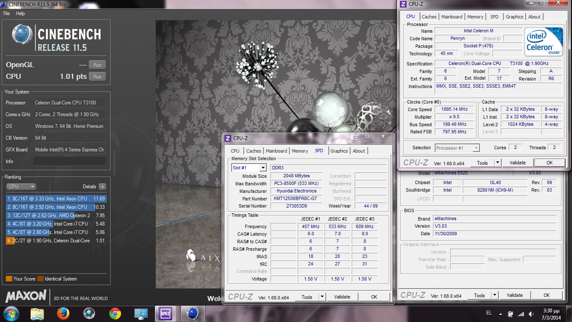Click the orange Your Score legend swatch

tap(9, 279)
